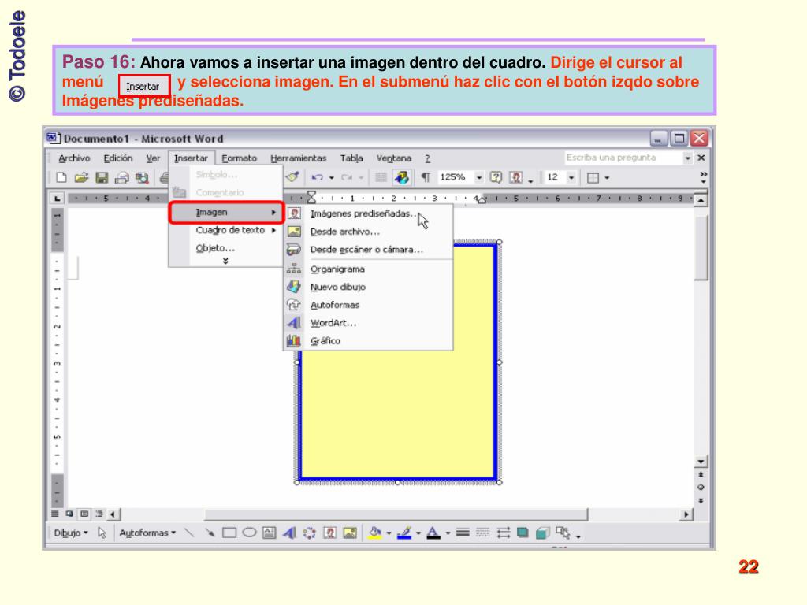Click the Line Color brush swatch
The image size is (807, 605).
[404, 533]
